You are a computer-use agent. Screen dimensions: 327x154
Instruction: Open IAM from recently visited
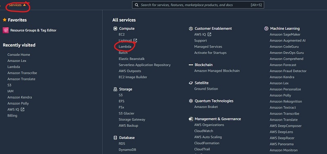coord(11,91)
